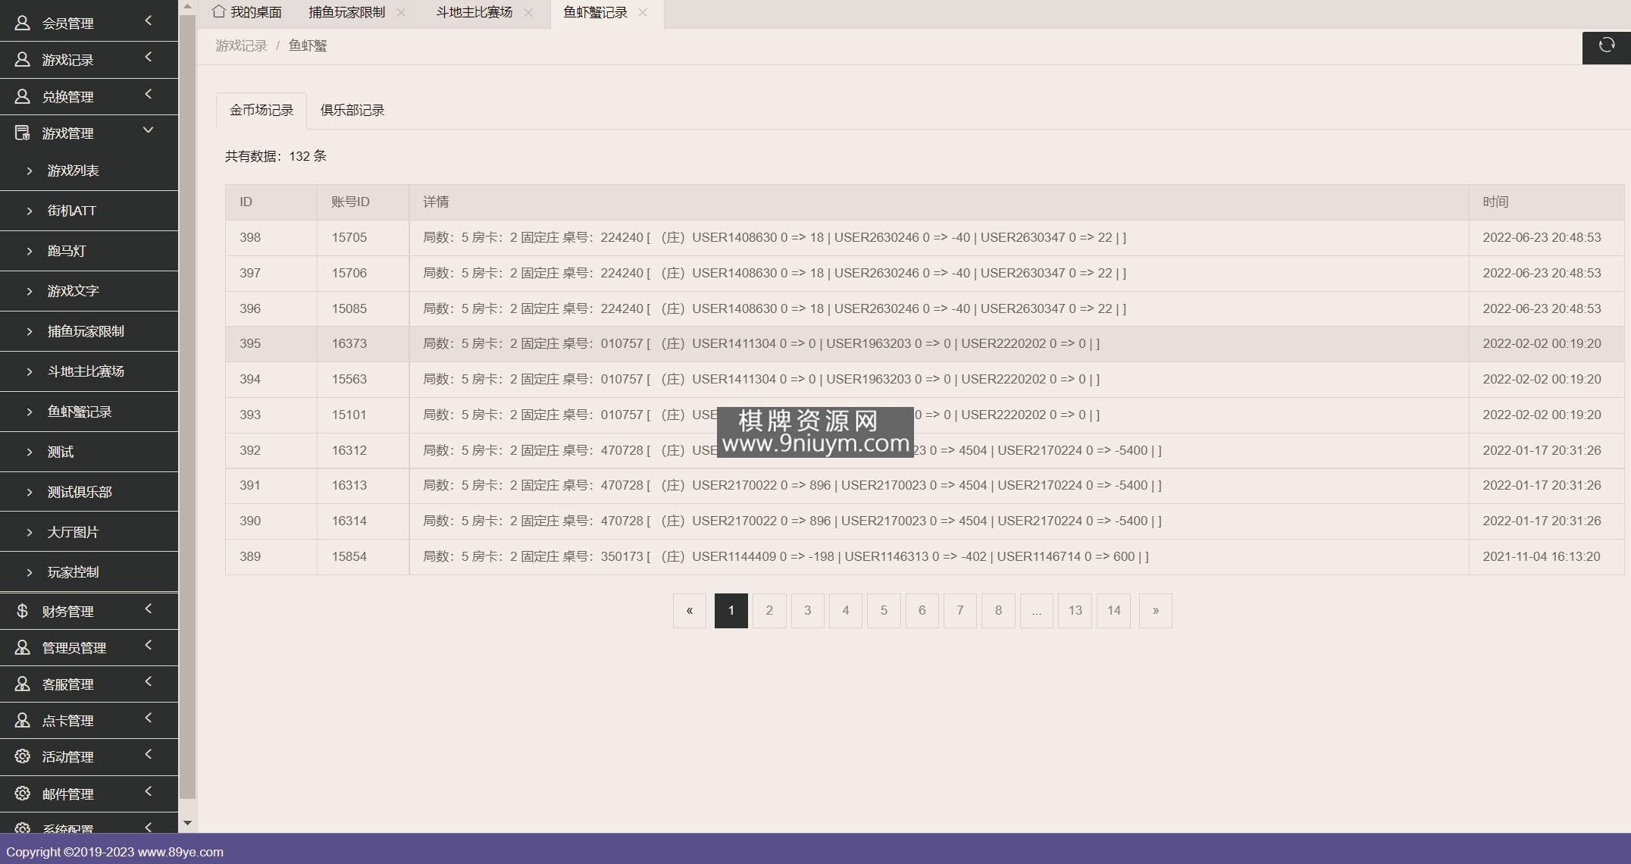Select the row with ID 398

tap(925, 238)
